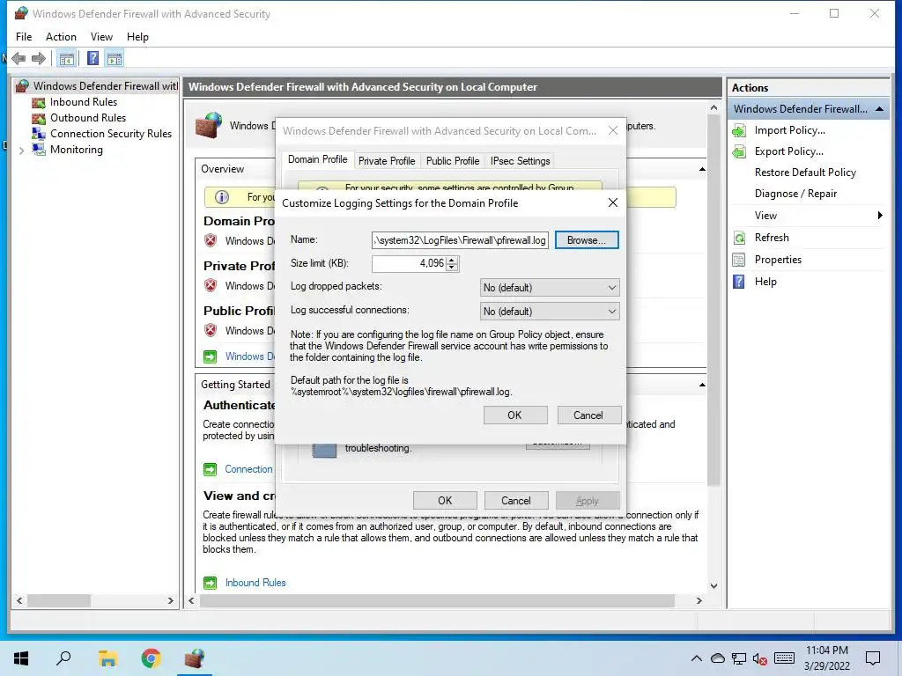Screen dimensions: 902x676
Task: Click the center pane scroll down arrow
Action: pyautogui.click(x=713, y=586)
